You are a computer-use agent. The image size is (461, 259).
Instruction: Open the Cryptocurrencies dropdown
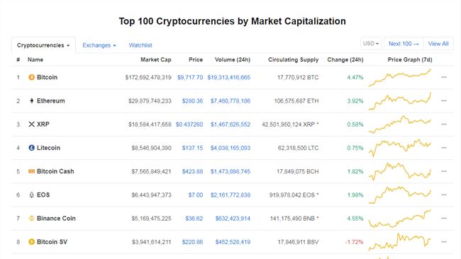coord(43,45)
